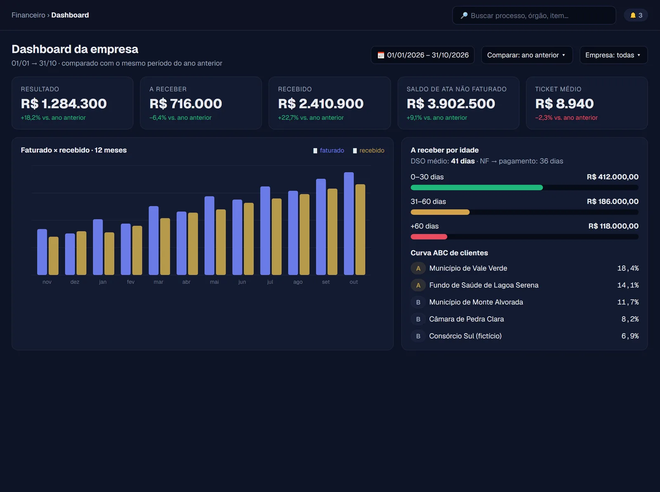This screenshot has height=492, width=660.
Task: Click the recebido legend square
Action: [355, 151]
